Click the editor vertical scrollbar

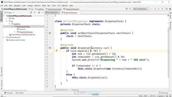168,52
